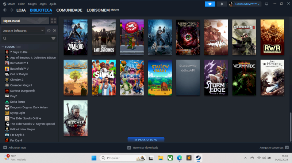Viewport: 292px width, 163px height.
Task: Open Sublime Text on the taskbar
Action: tap(189, 158)
